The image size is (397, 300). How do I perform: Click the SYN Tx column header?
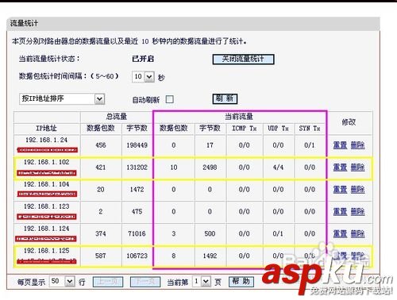[x=310, y=129]
